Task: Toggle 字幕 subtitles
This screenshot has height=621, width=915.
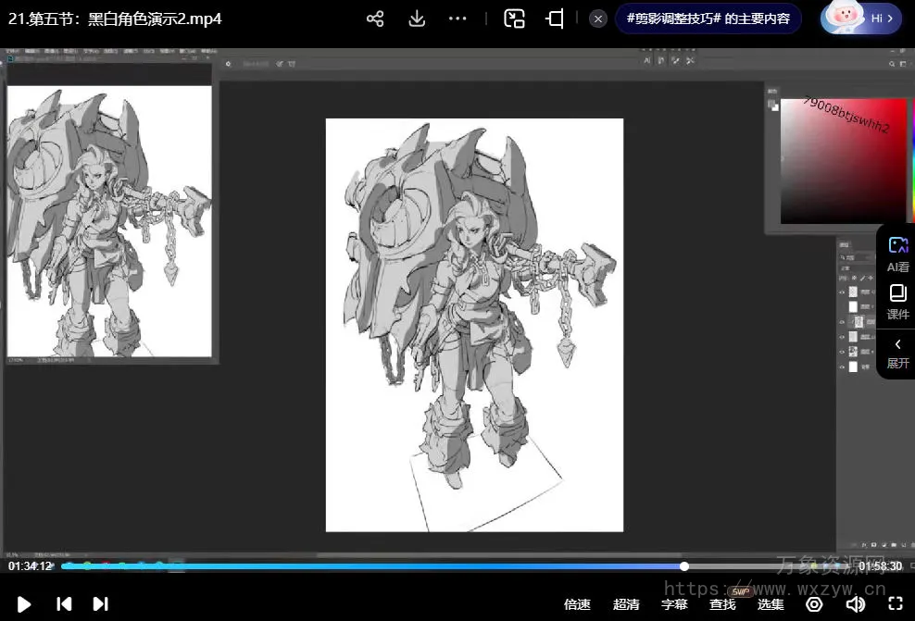Action: [x=674, y=604]
